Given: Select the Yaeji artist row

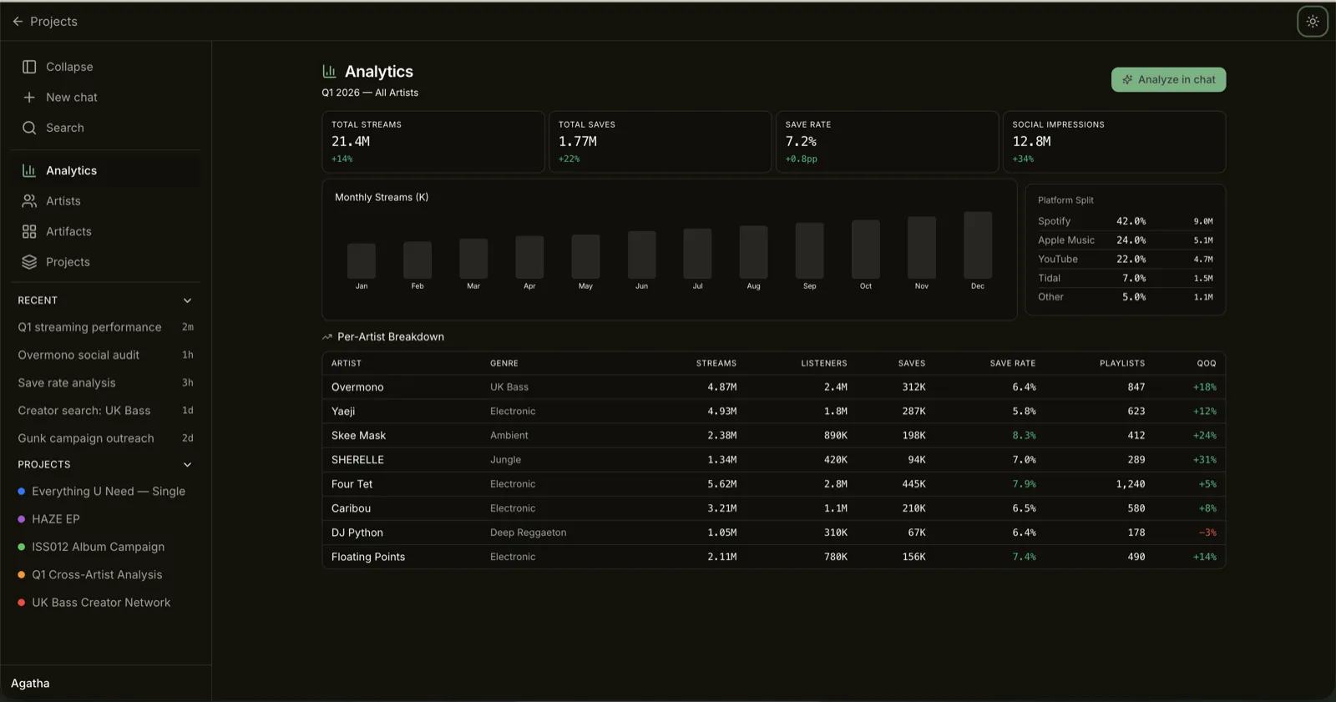Looking at the screenshot, I should (774, 412).
